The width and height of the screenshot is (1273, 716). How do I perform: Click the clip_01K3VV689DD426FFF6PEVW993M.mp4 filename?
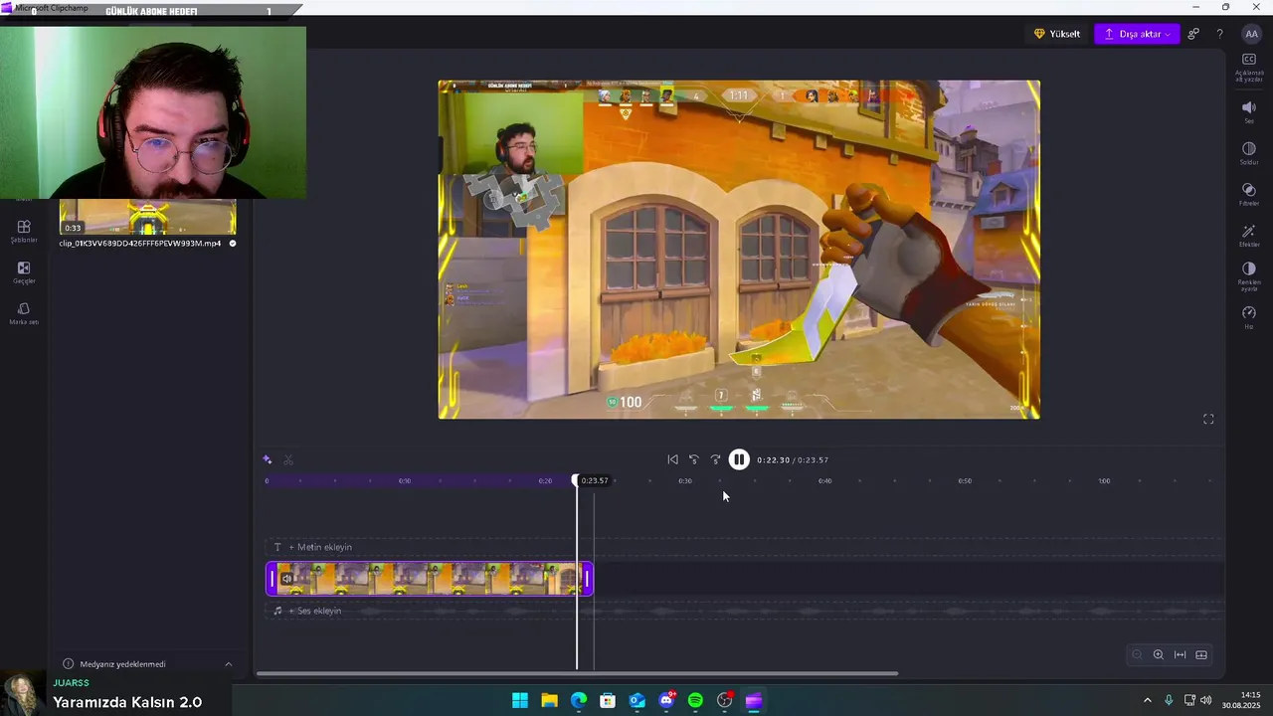(x=140, y=244)
